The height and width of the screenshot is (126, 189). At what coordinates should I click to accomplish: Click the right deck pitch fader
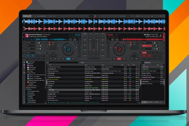coord(108,49)
